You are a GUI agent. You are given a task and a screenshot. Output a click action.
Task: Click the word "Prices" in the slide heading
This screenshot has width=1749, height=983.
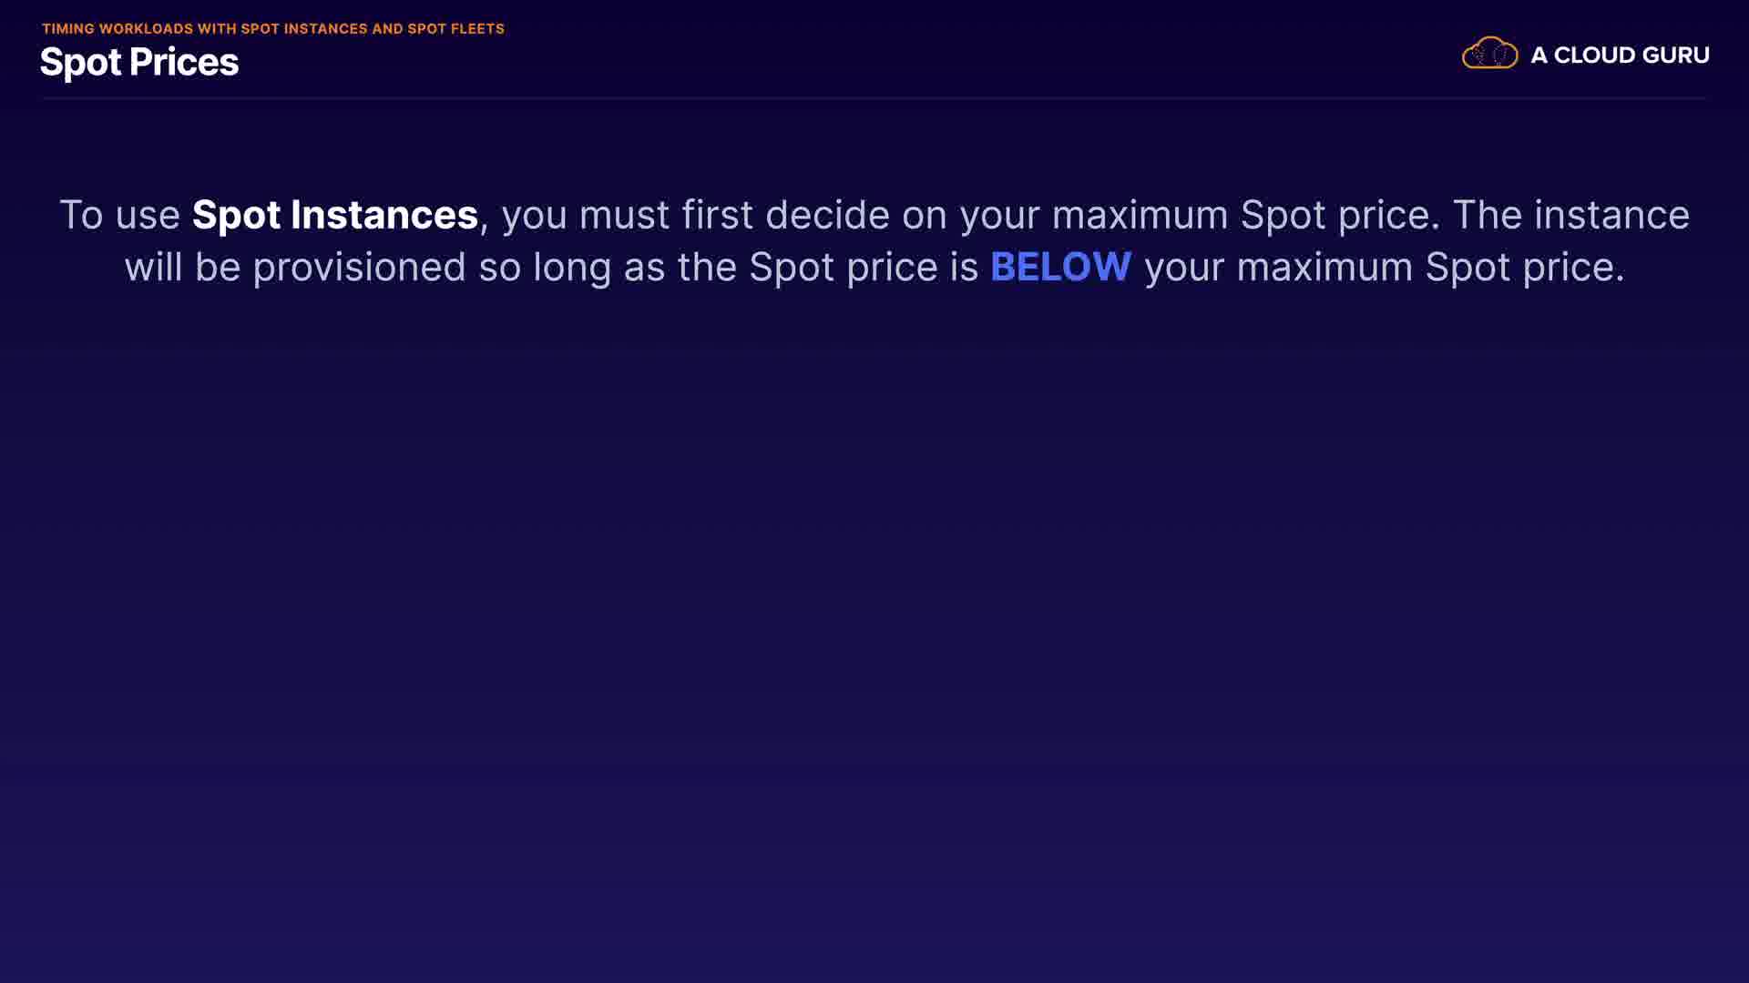click(183, 62)
